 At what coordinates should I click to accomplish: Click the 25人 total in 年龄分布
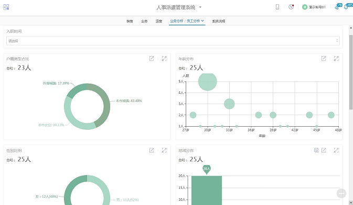[196, 68]
